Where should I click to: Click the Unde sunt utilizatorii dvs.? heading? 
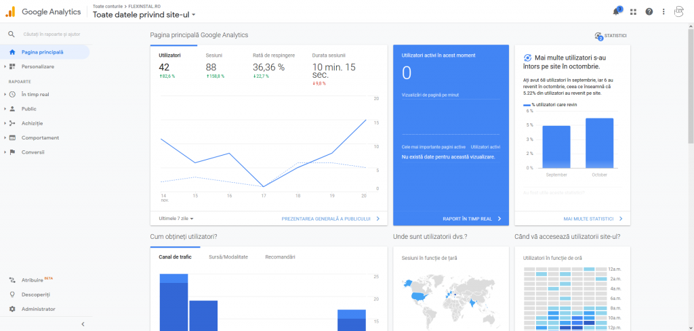430,237
